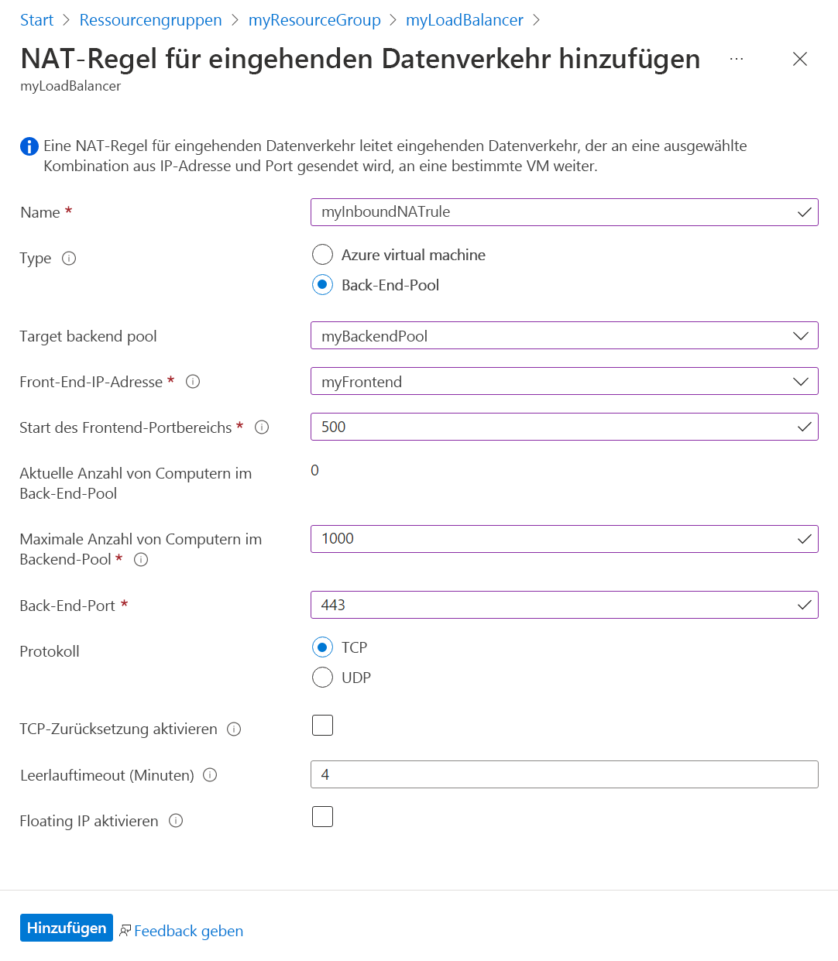Viewport: 838px width, 961px height.
Task: Click the Maximale Anzahl von Computern info icon
Action: click(140, 559)
